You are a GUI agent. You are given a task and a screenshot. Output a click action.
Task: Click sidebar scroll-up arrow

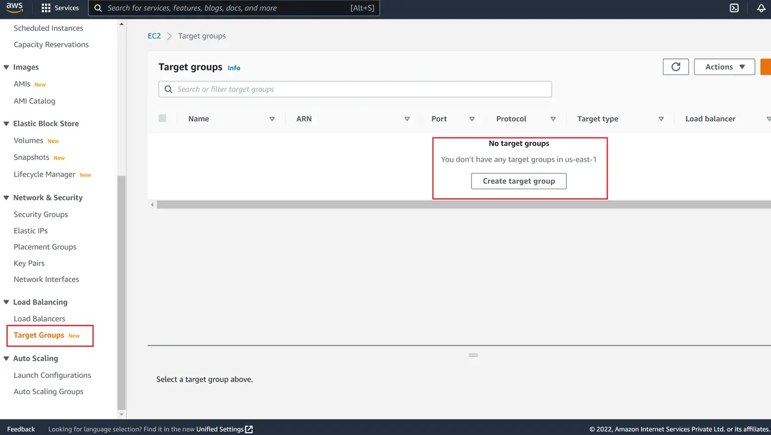122,24
